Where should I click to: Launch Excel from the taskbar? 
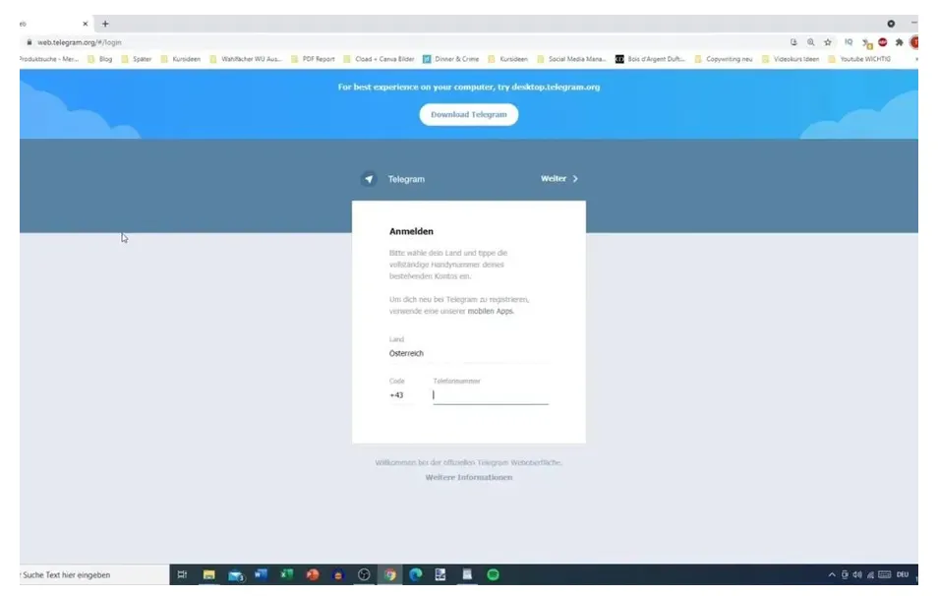tap(286, 575)
